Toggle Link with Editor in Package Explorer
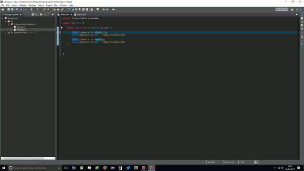The image size is (304, 171). [x=36, y=15]
